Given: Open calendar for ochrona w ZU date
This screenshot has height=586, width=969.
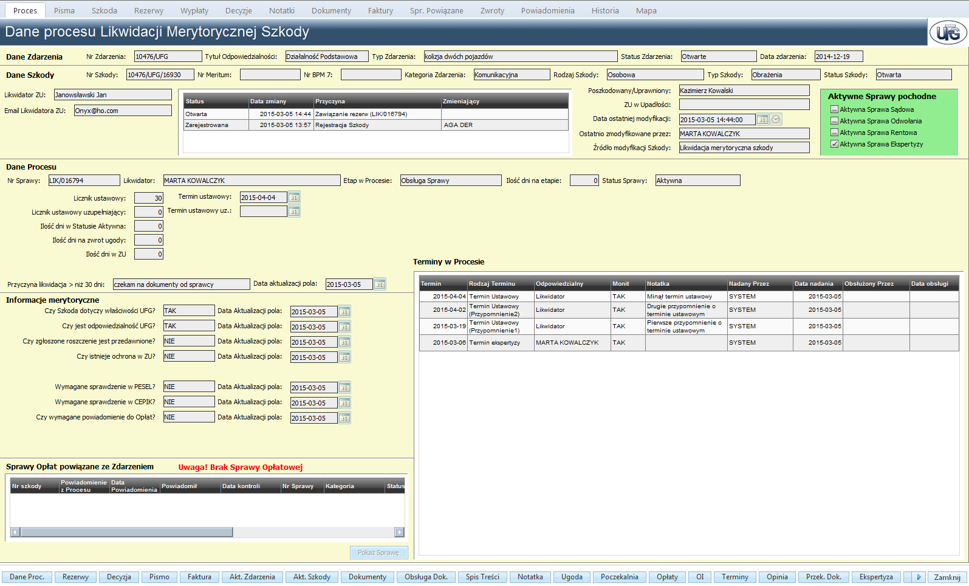Looking at the screenshot, I should [344, 357].
